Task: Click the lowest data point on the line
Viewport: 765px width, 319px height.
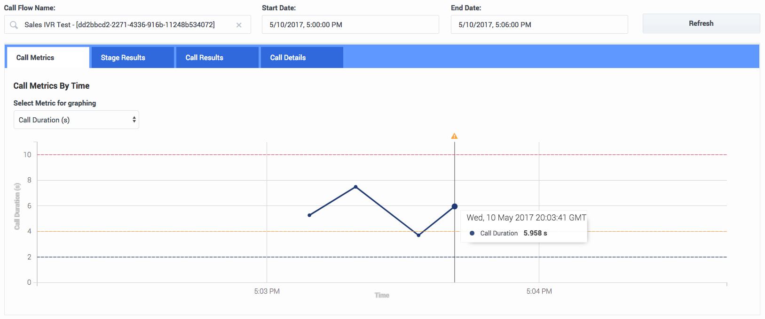Action: 418,235
